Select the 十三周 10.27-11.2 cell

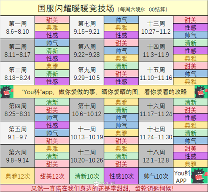[156, 27]
